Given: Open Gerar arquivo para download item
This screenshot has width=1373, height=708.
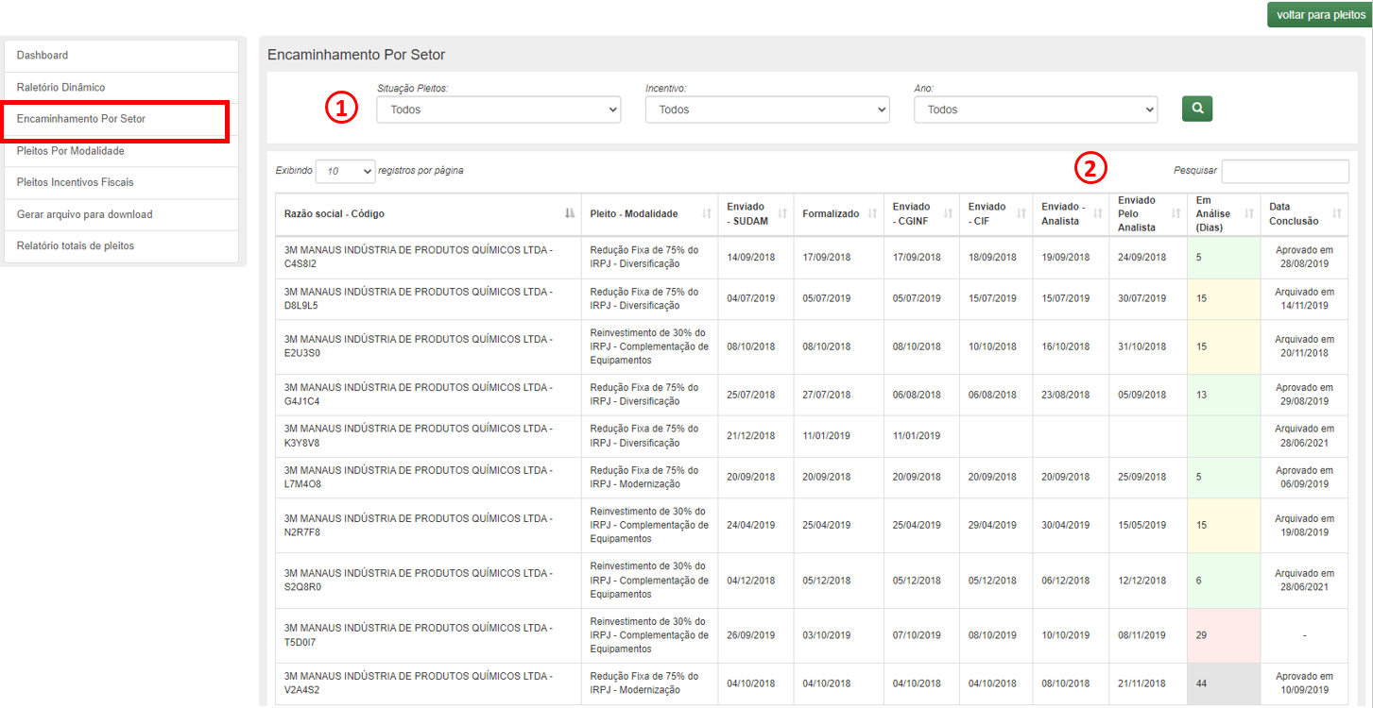Looking at the screenshot, I should [122, 214].
